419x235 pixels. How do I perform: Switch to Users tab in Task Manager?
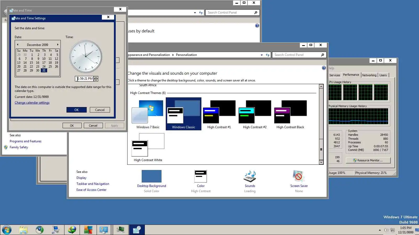(383, 75)
